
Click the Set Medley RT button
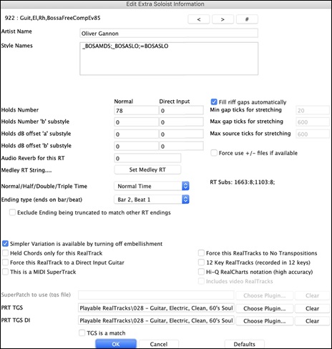pos(147,169)
